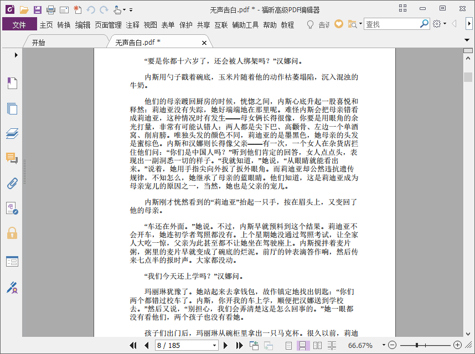Click the previous view icon
The width and height of the screenshot is (475, 354).
[x=254, y=345]
